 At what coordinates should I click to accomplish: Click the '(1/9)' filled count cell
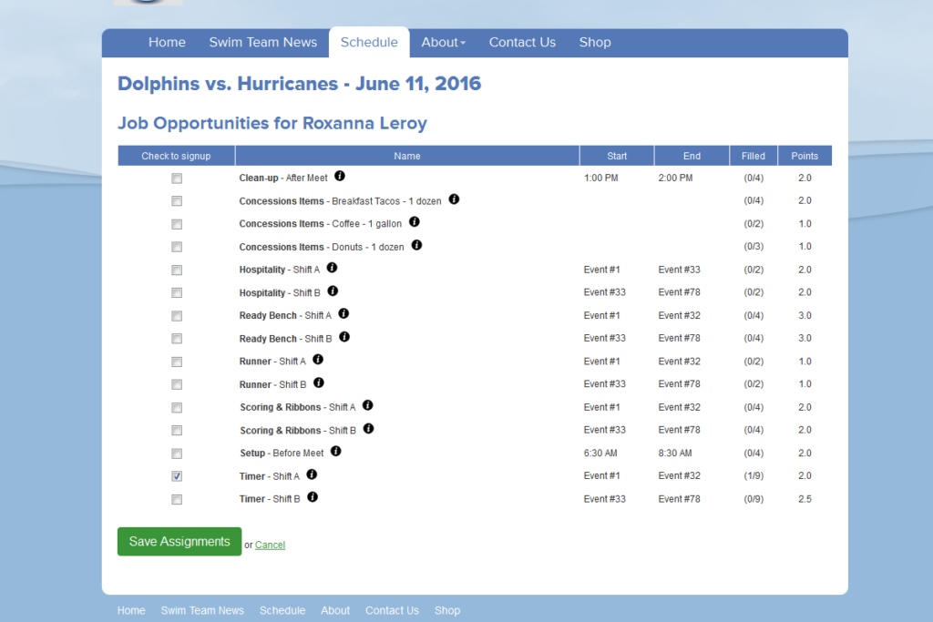(x=754, y=475)
